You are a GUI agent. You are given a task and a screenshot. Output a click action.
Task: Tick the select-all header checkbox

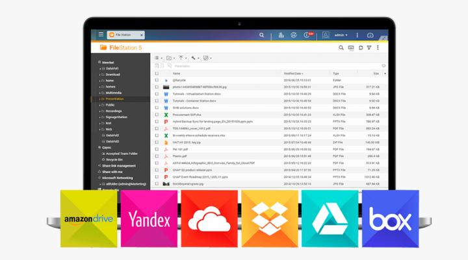click(157, 73)
